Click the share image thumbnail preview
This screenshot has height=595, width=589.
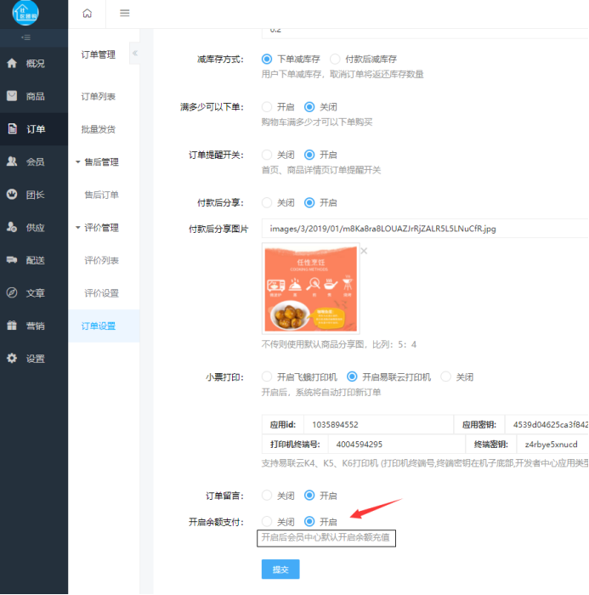[x=309, y=290]
